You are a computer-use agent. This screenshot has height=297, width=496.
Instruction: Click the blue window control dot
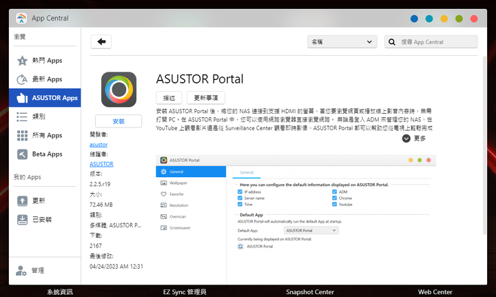(x=414, y=19)
